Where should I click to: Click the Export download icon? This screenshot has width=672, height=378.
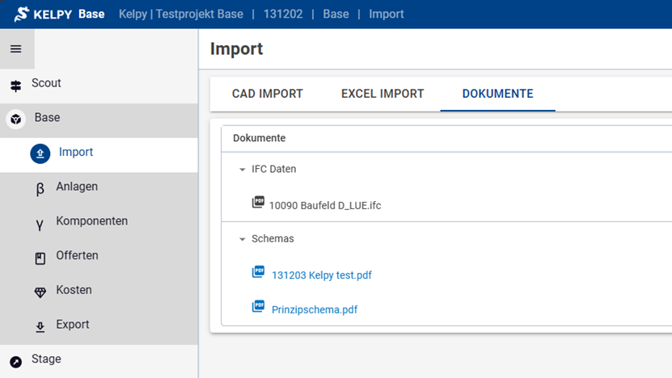[x=40, y=326]
